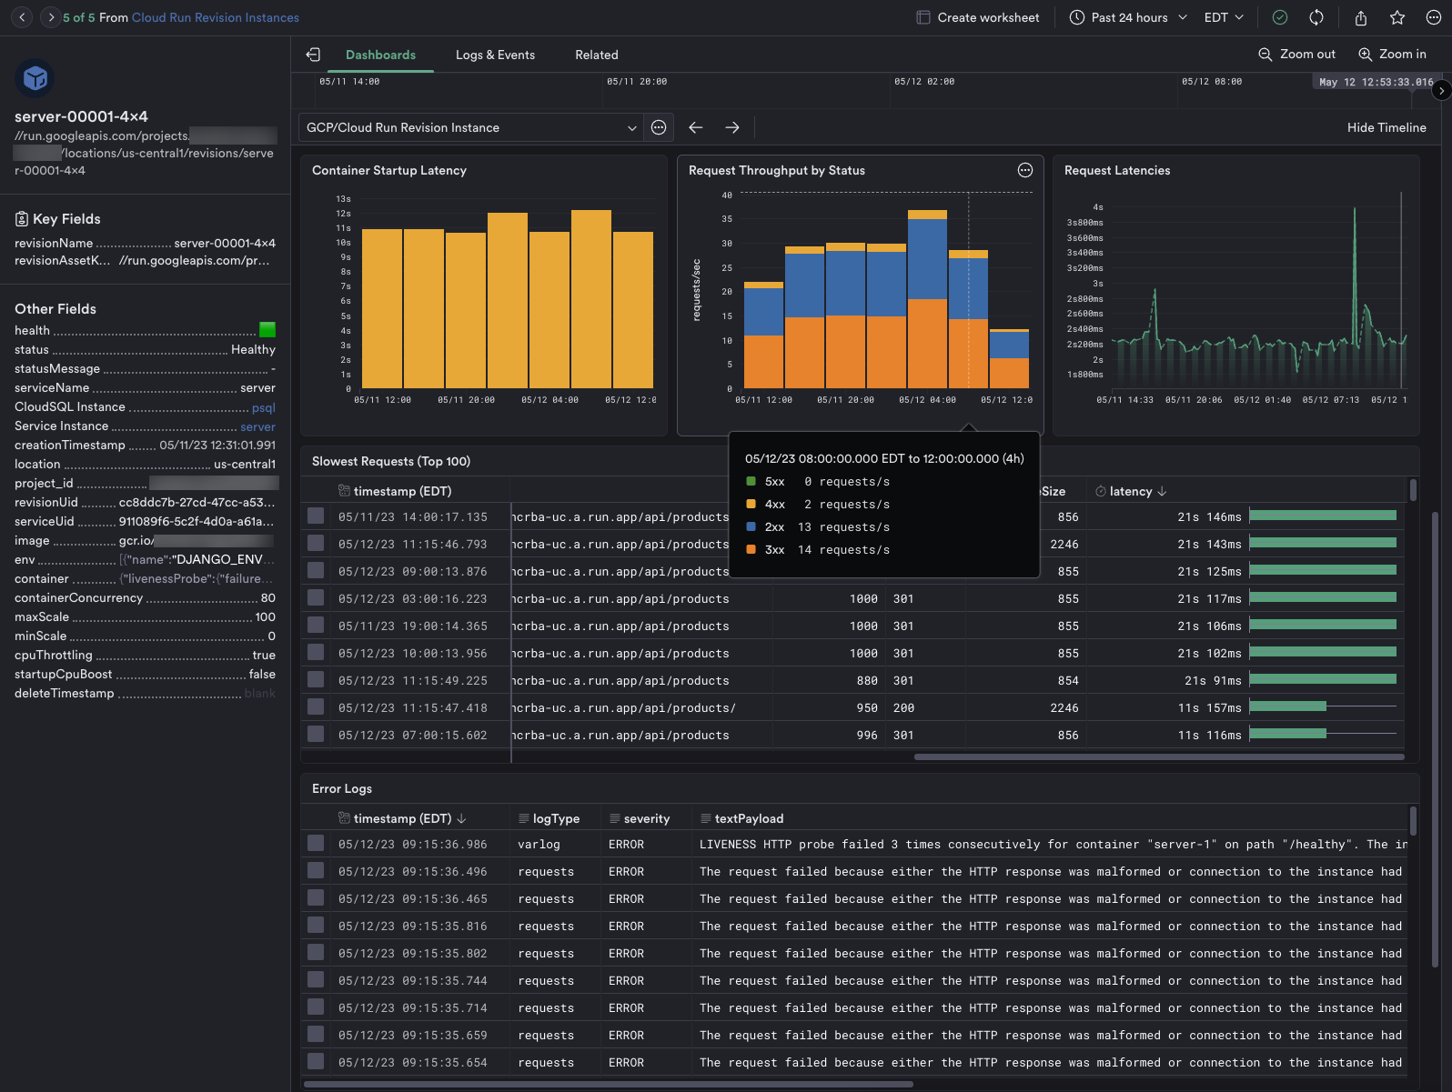The width and height of the screenshot is (1452, 1092).
Task: Expand timeline right chevron
Action: [x=1441, y=90]
